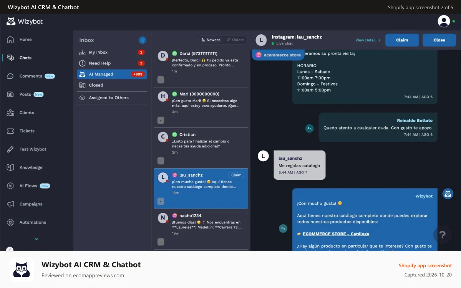
Task: Click the 'Me regalas catálogo' message bubble
Action: point(300,165)
